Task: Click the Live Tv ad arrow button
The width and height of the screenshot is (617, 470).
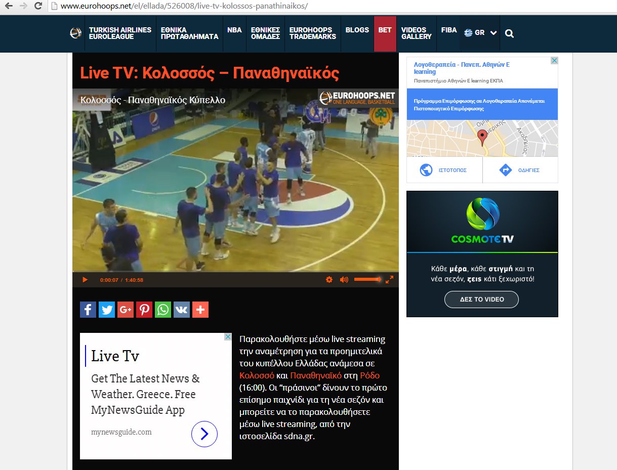Action: click(204, 434)
